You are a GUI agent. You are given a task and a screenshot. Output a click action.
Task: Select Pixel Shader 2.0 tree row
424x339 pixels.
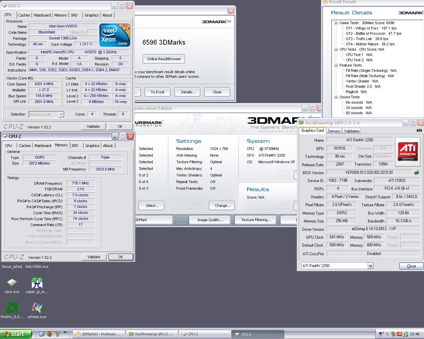363,86
